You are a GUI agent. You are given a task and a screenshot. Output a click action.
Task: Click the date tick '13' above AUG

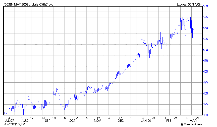(21, 118)
